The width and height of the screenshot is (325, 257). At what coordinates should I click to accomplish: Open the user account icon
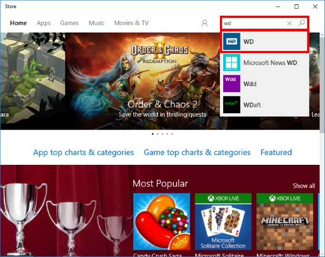(x=204, y=23)
